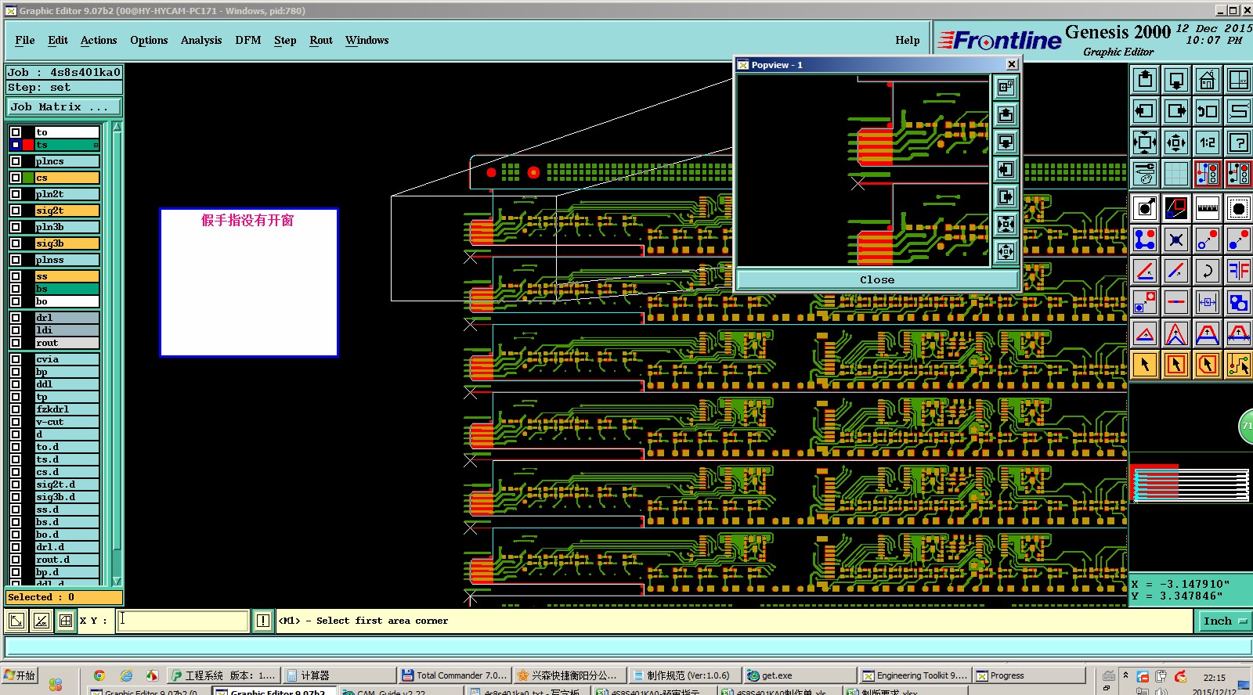This screenshot has height=695, width=1253.
Task: Click the pan up icon
Action: pyautogui.click(x=1145, y=80)
